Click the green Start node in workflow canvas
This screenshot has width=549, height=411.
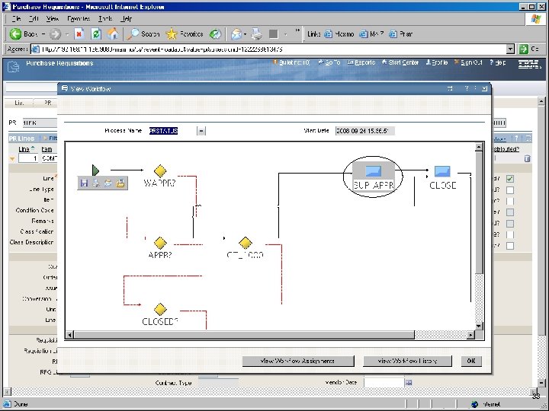point(95,170)
